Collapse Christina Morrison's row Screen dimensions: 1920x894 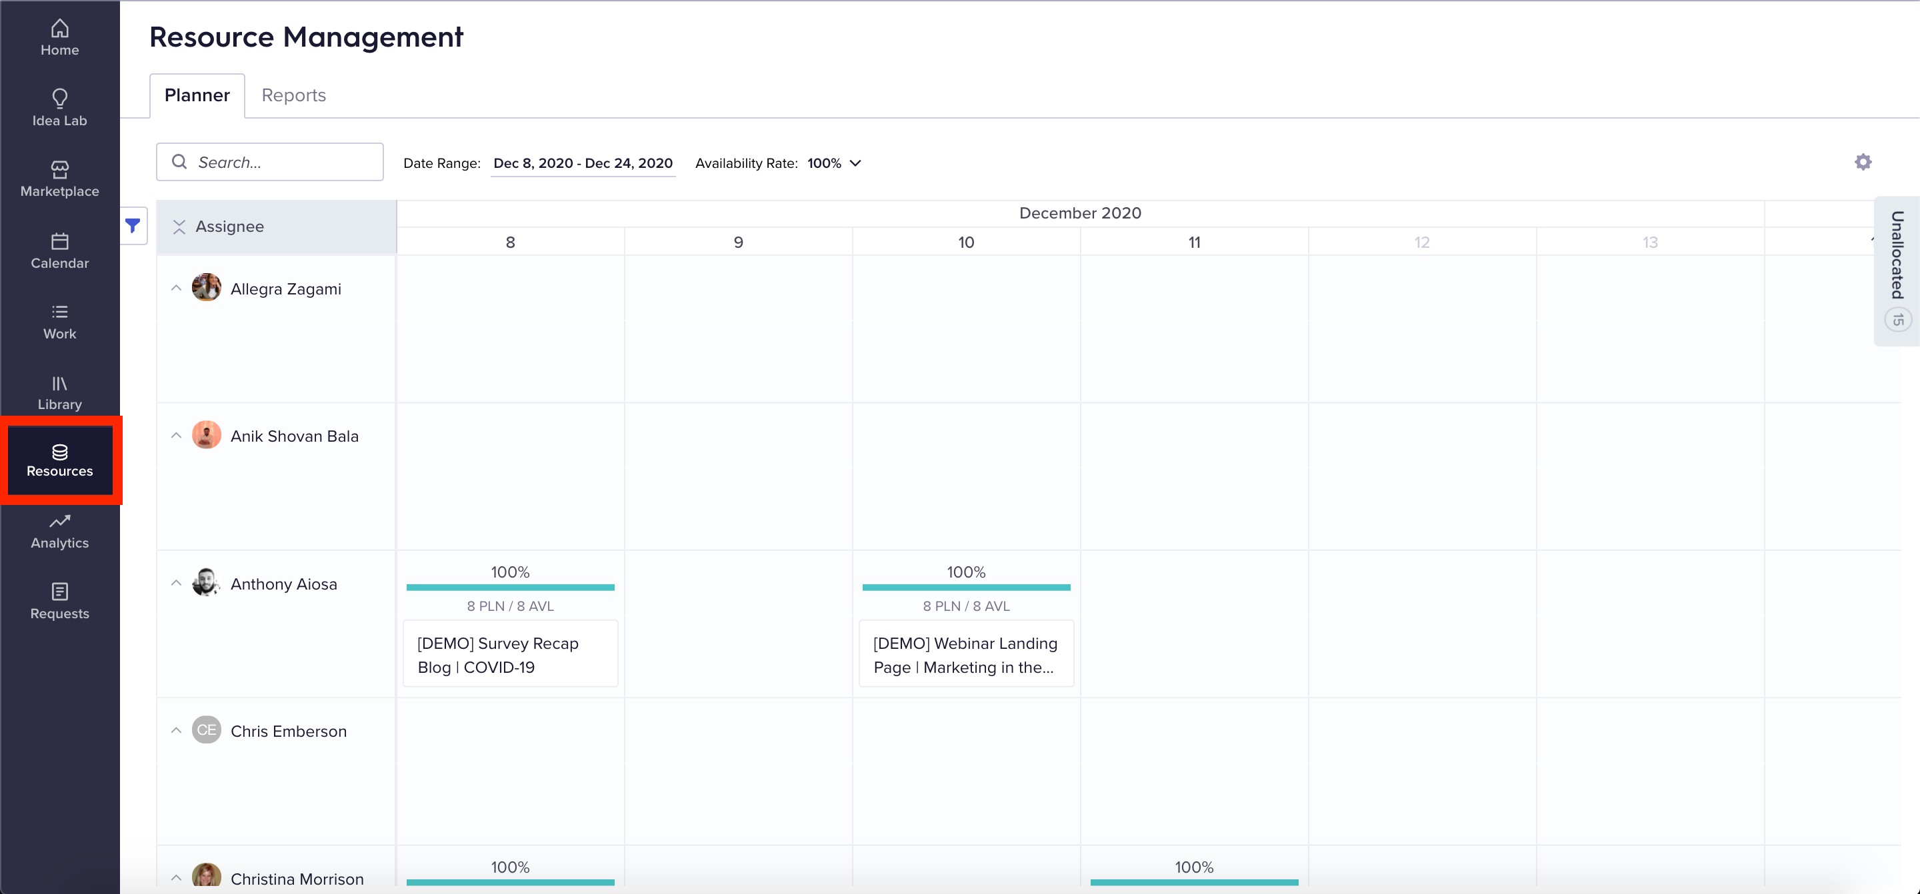(176, 877)
